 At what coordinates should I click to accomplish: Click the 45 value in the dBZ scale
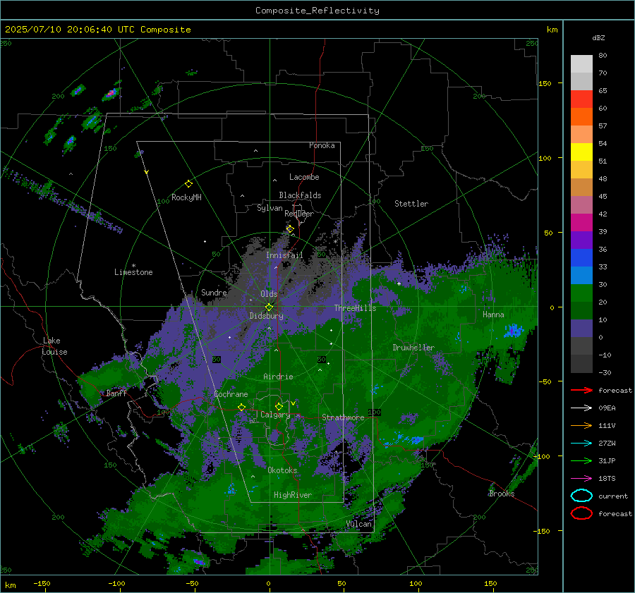603,196
